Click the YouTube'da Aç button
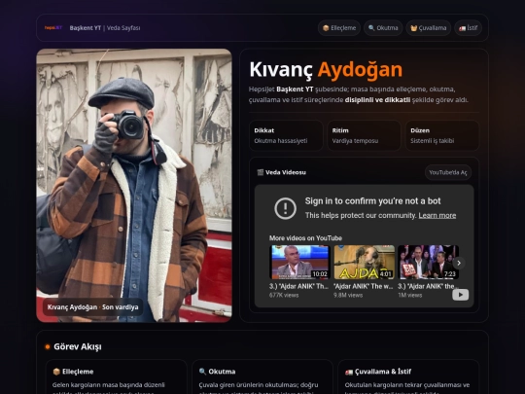Image resolution: width=525 pixels, height=394 pixels. 448,172
